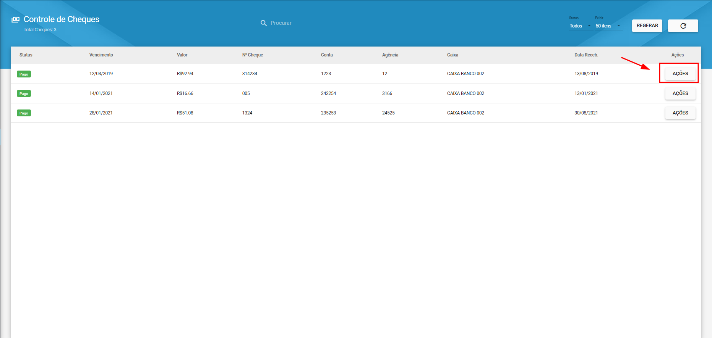Click the Caixa column header
The width and height of the screenshot is (712, 338).
453,55
